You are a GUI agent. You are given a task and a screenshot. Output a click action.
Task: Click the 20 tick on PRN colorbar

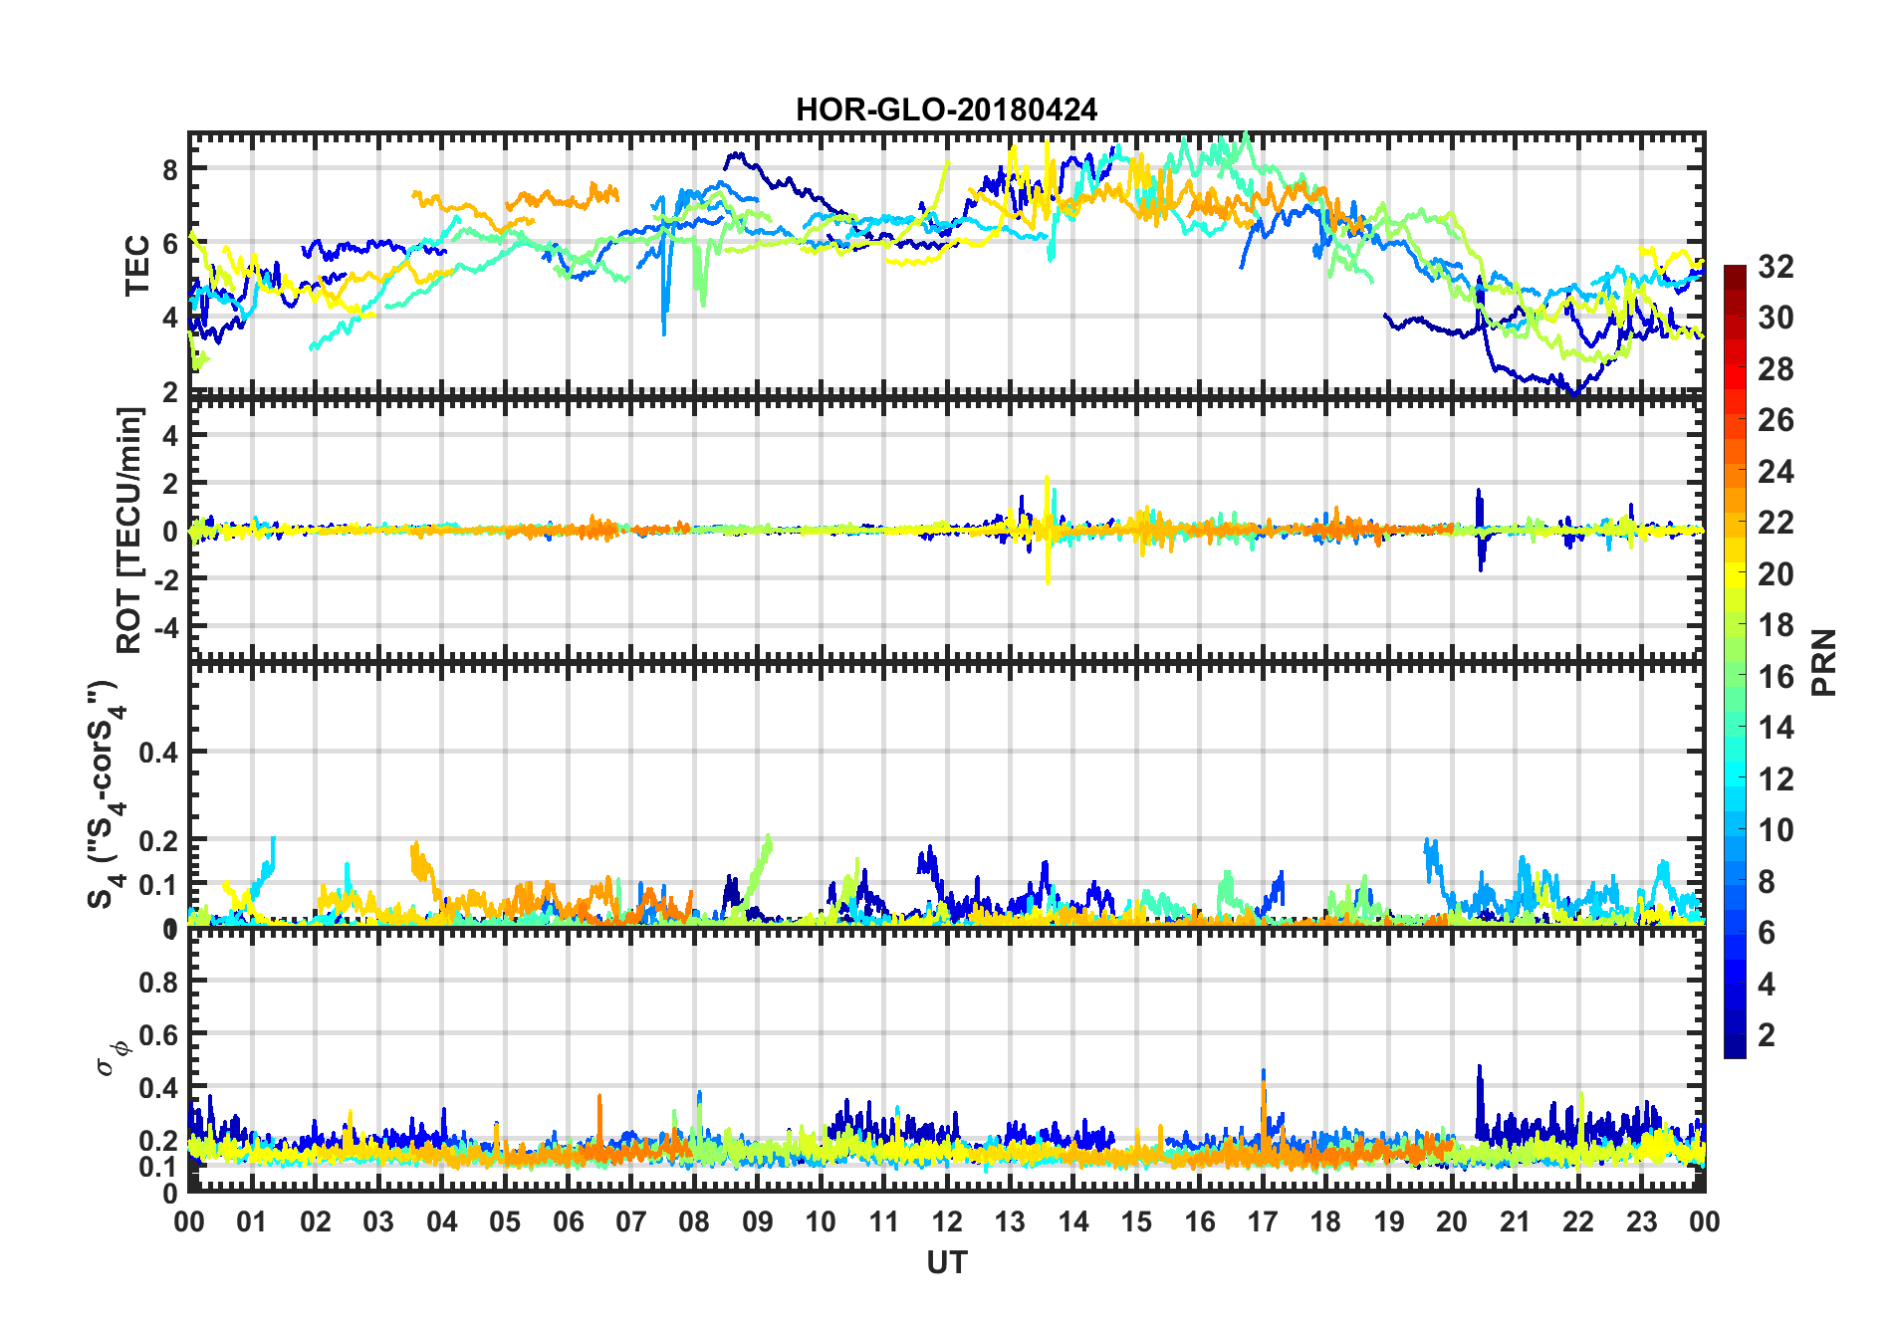(x=1776, y=573)
